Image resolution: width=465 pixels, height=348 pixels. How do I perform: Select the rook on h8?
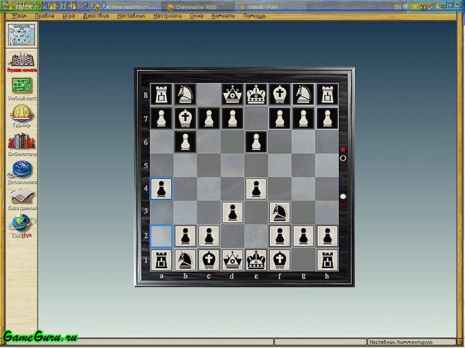(x=328, y=94)
